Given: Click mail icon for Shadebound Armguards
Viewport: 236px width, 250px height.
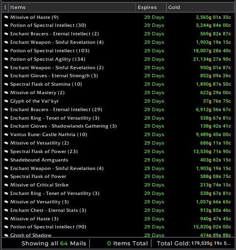Looking at the screenshot, I should point(6,160).
